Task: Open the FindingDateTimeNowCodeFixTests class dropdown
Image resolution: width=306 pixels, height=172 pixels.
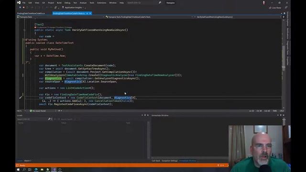Action: tap(149, 17)
